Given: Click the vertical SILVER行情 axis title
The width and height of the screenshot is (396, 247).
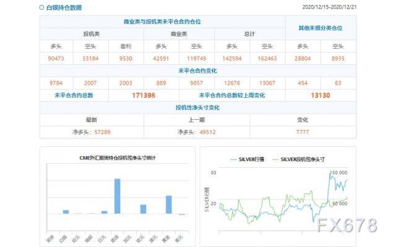Looking at the screenshot, I should (207, 199).
